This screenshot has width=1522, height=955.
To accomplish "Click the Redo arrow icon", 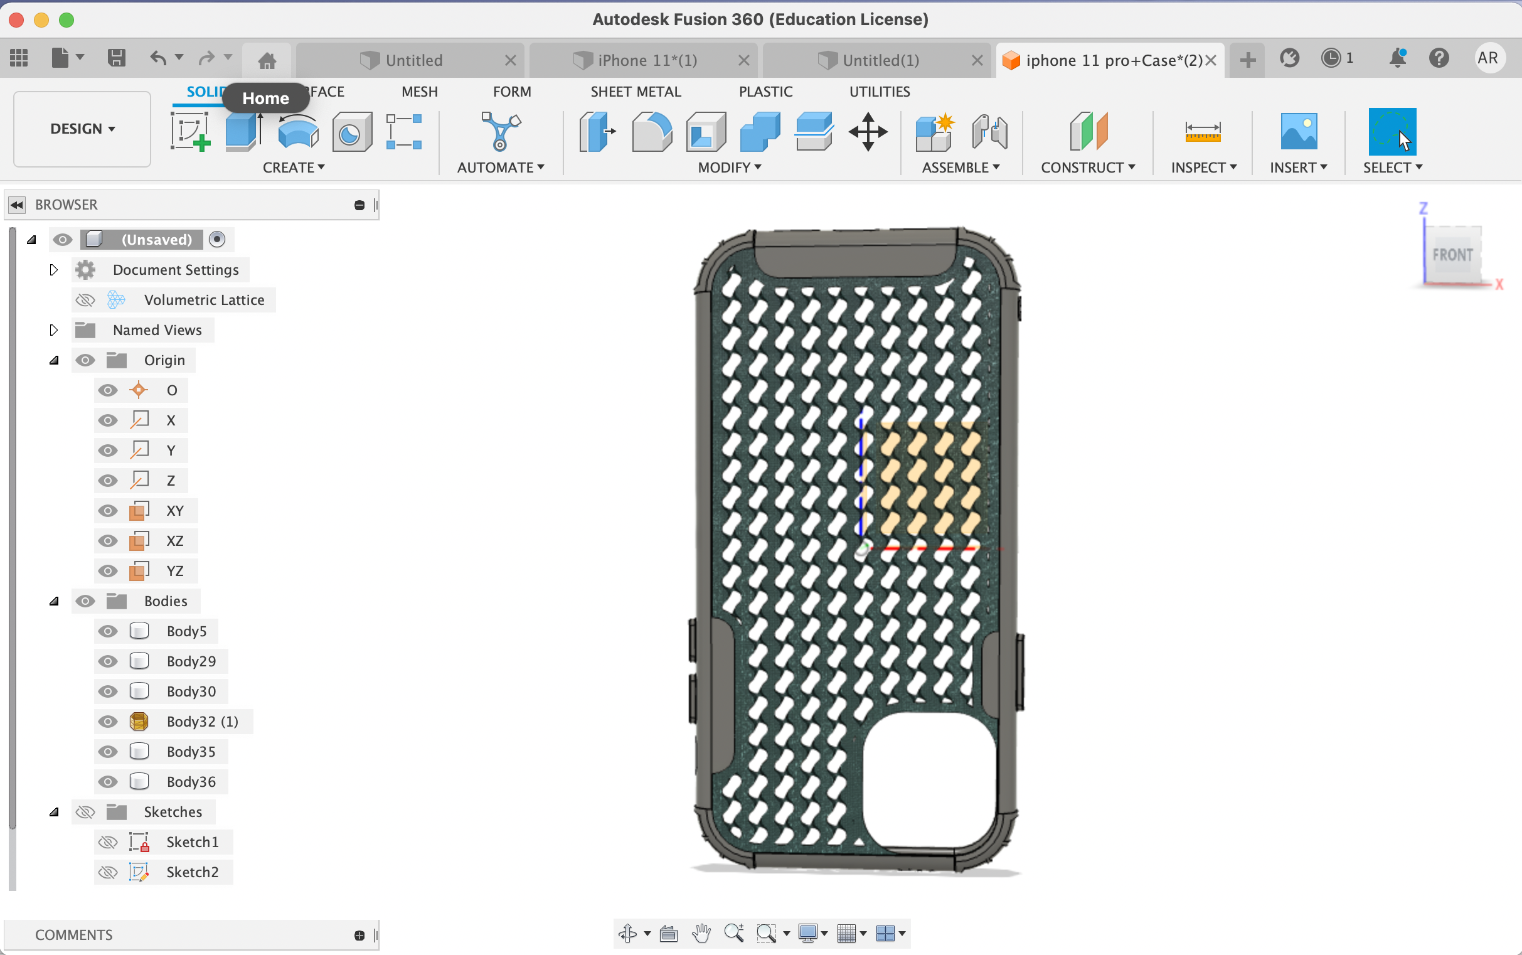I will pos(206,58).
